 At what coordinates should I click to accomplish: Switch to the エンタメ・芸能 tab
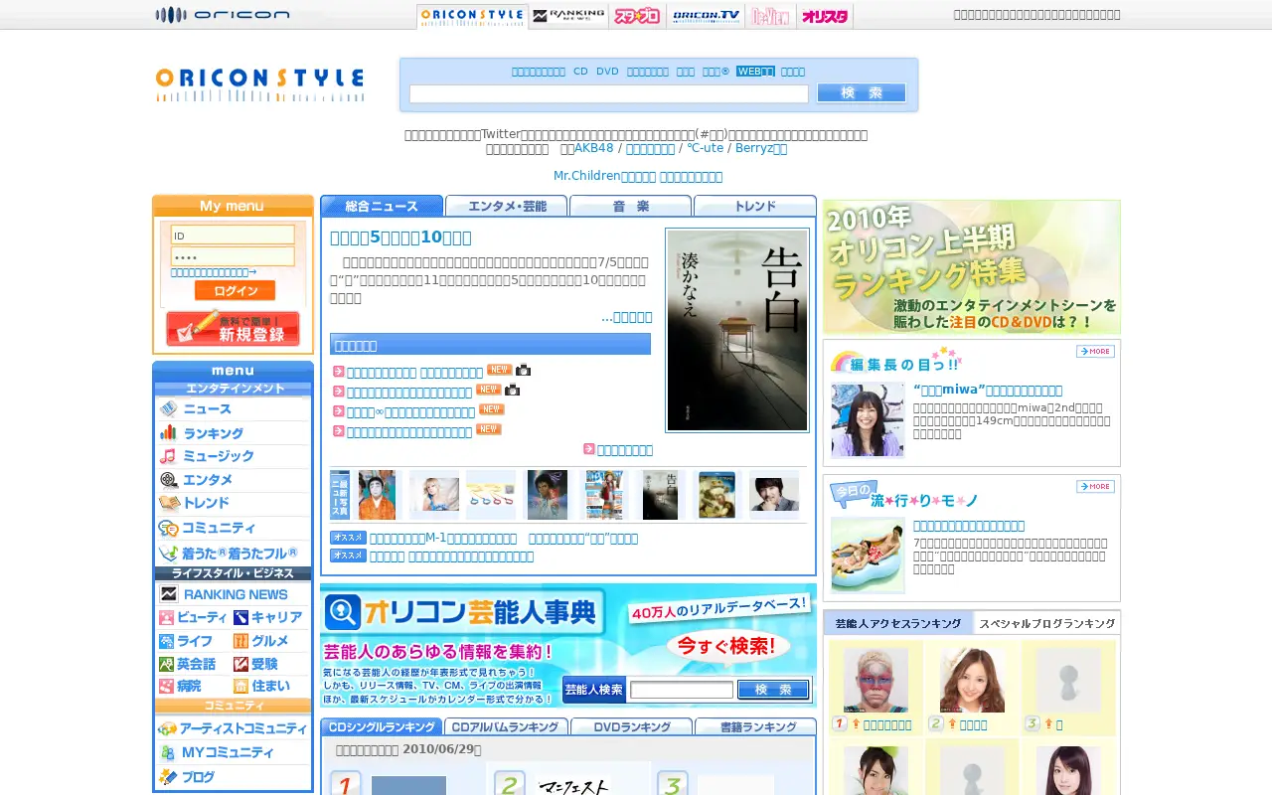pyautogui.click(x=507, y=206)
